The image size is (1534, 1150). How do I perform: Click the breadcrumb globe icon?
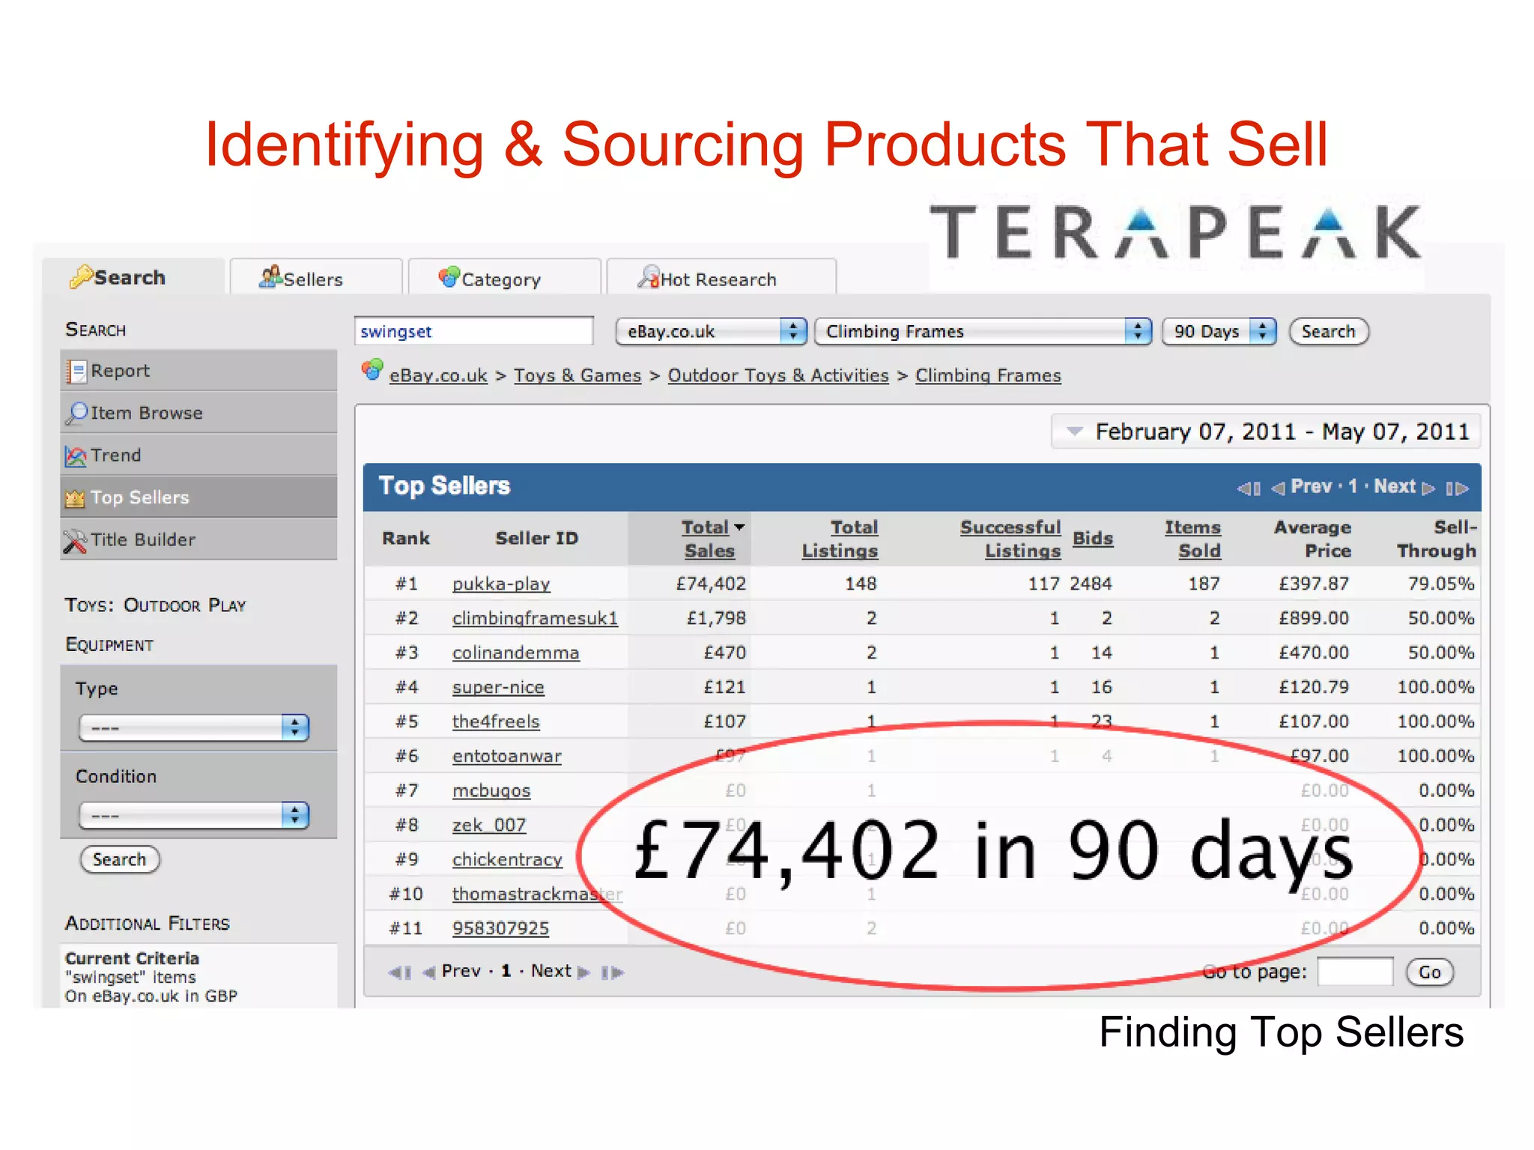coord(372,370)
